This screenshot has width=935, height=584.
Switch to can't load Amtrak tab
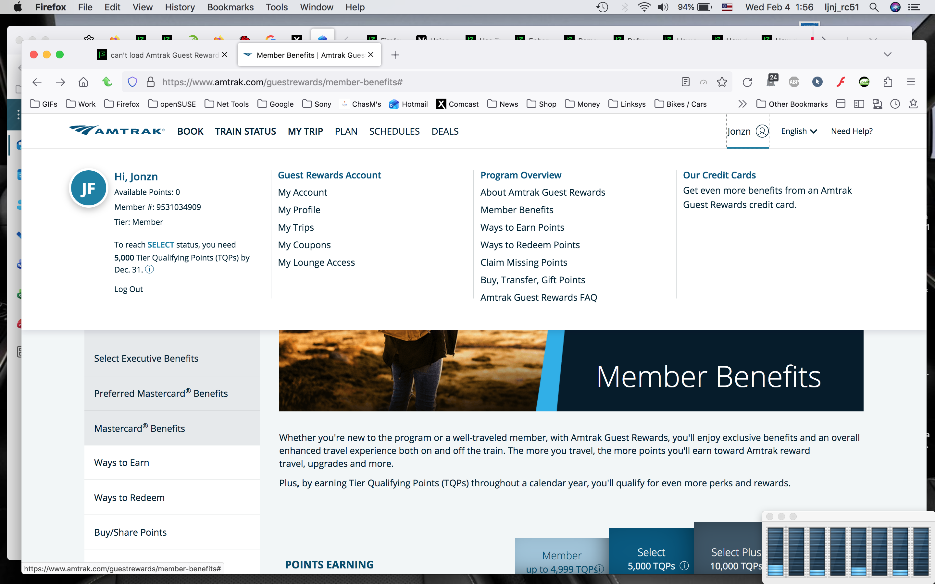[164, 55]
